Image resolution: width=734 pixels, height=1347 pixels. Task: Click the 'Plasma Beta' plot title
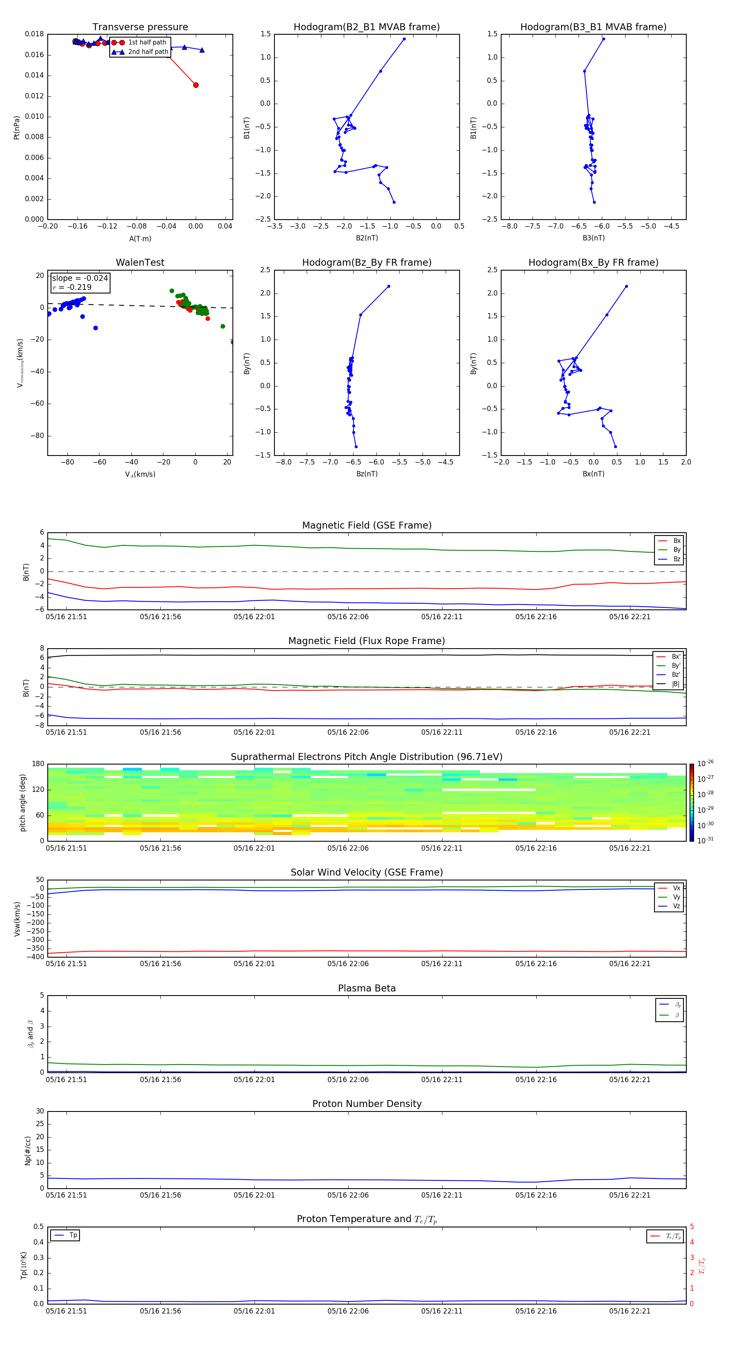pos(367,988)
